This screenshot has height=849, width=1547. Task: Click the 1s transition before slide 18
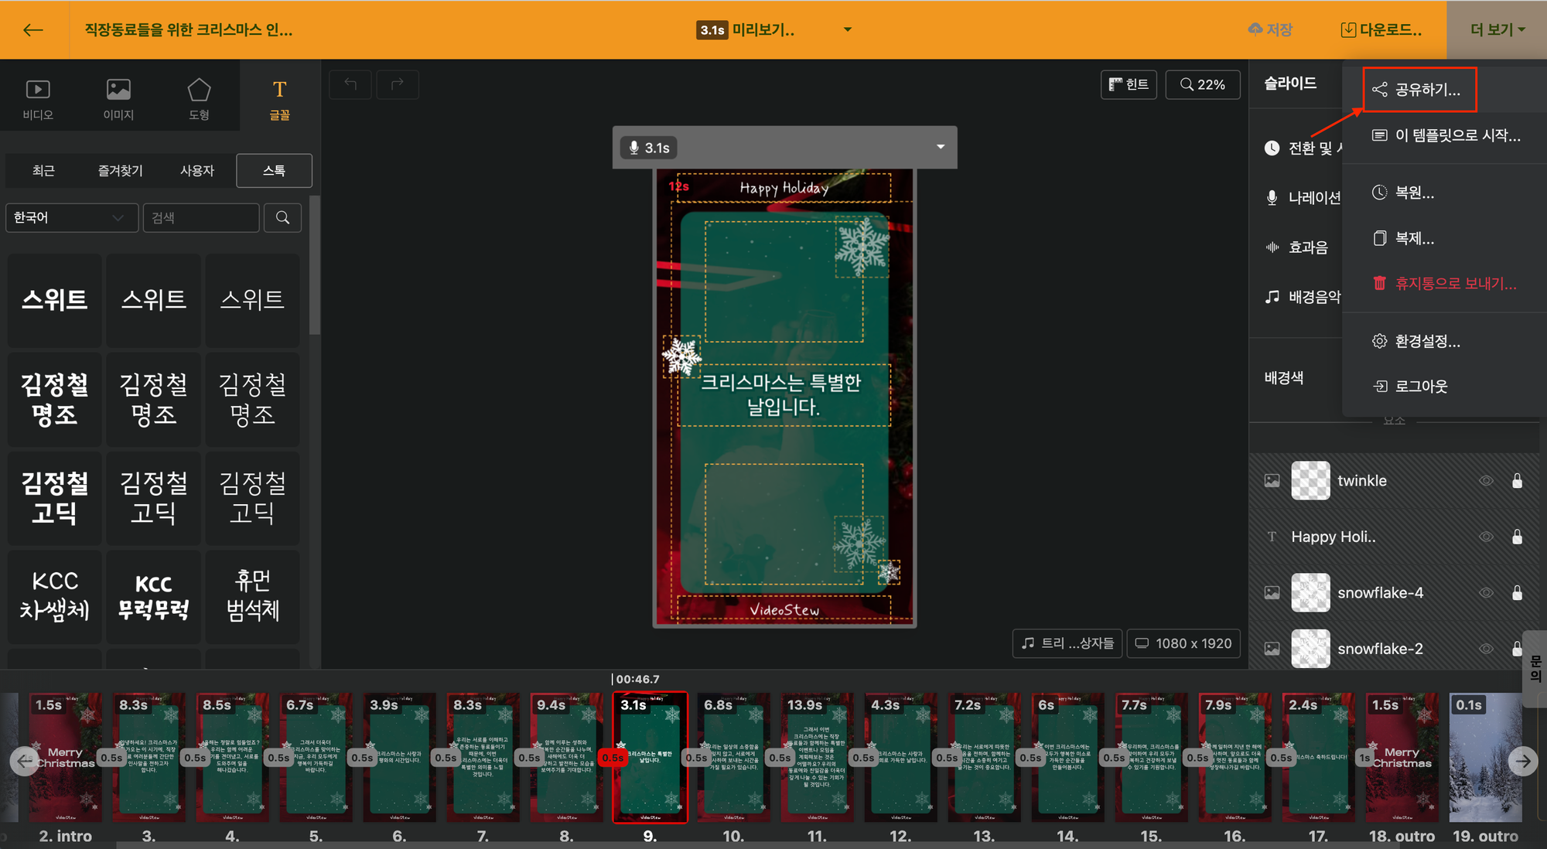click(1365, 758)
